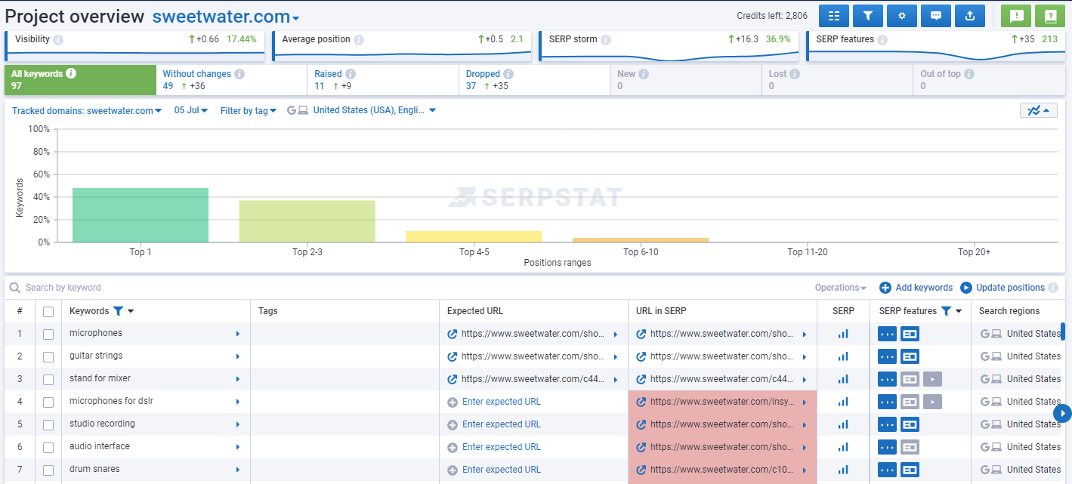Click info icon beside SERP features metric
The width and height of the screenshot is (1072, 484).
pos(882,39)
